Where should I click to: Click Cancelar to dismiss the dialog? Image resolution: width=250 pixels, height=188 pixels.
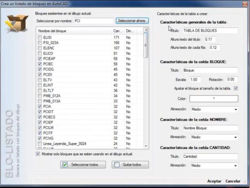[233, 181]
